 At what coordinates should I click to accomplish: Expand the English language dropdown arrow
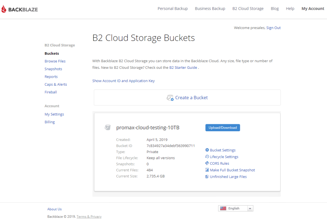click(250, 208)
